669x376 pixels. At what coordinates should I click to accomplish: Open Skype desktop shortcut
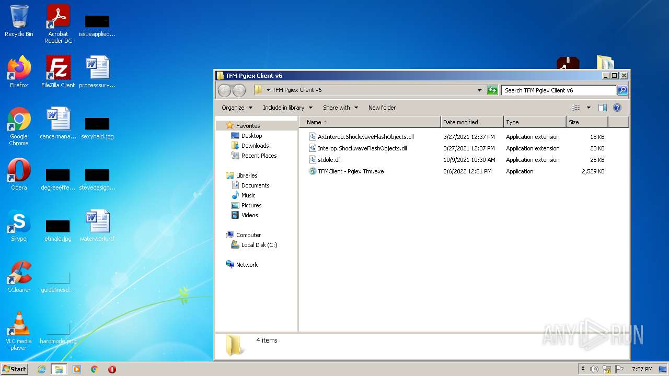[19, 226]
